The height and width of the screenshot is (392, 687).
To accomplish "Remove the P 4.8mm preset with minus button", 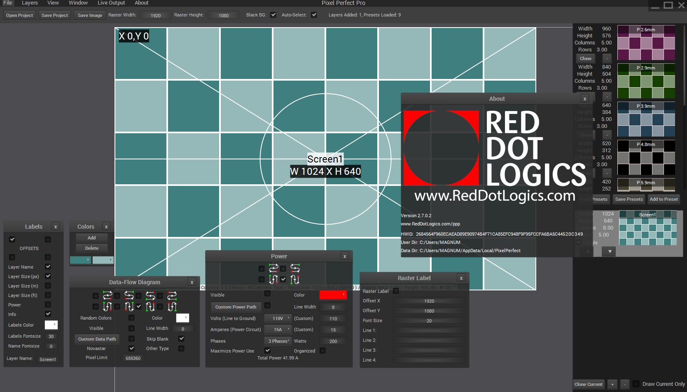I will (607, 173).
